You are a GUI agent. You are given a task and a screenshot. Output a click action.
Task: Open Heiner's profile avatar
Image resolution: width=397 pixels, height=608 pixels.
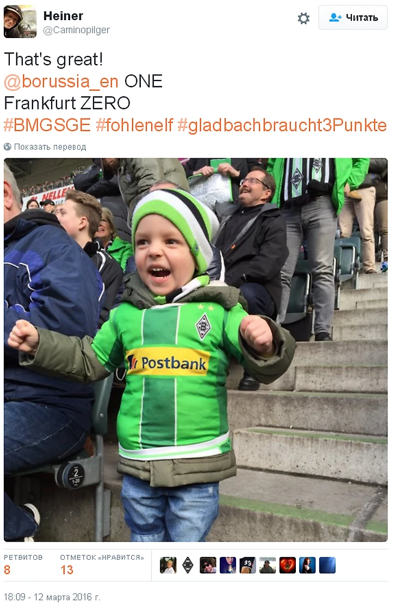click(x=20, y=22)
